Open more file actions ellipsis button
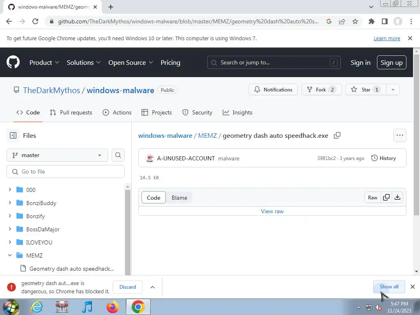 pos(400,135)
